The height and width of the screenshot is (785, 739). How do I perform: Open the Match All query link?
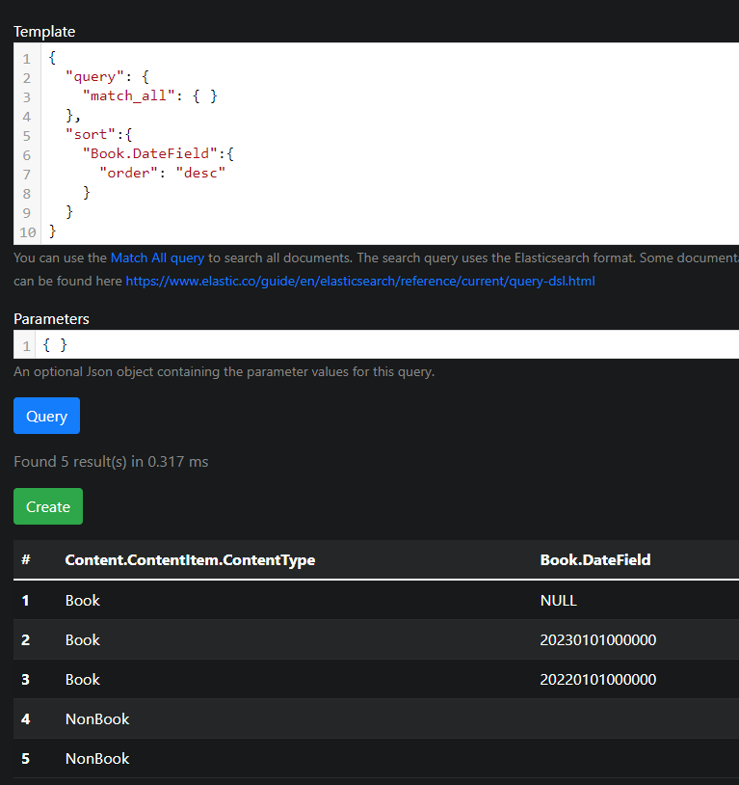pyautogui.click(x=157, y=257)
